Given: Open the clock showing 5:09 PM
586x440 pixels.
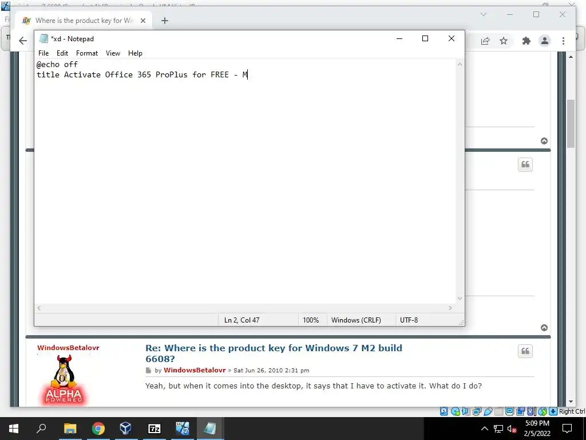Looking at the screenshot, I should click(537, 429).
